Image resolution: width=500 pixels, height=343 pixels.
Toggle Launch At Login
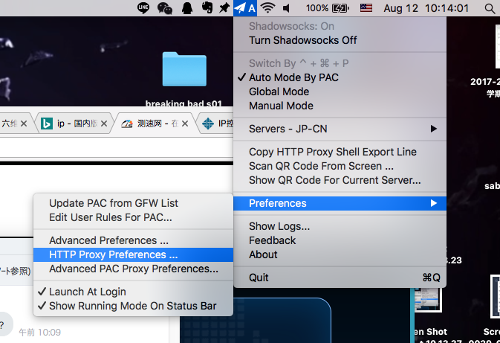click(x=133, y=292)
